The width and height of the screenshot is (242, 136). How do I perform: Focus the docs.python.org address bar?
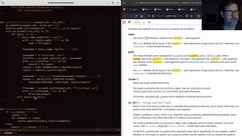coord(169,16)
